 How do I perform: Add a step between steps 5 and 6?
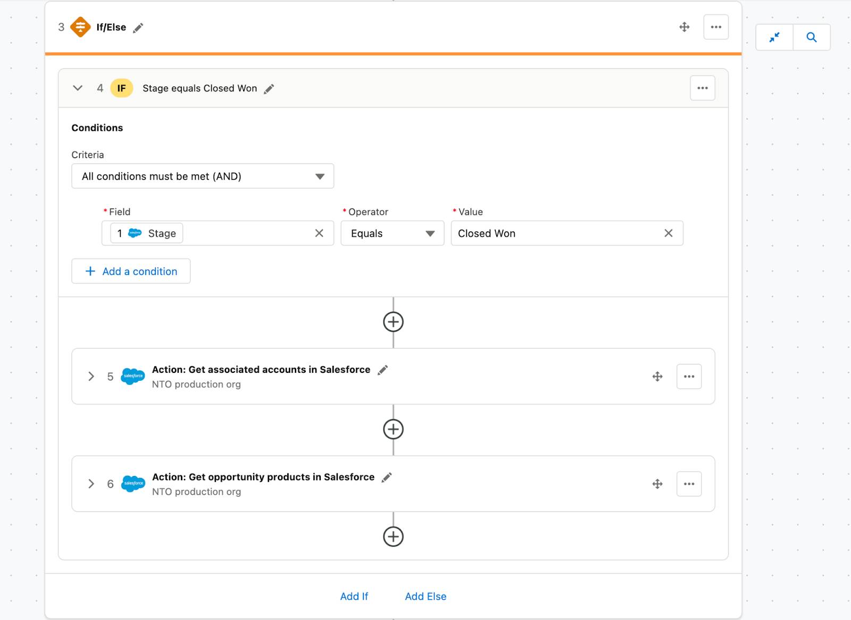pyautogui.click(x=393, y=429)
